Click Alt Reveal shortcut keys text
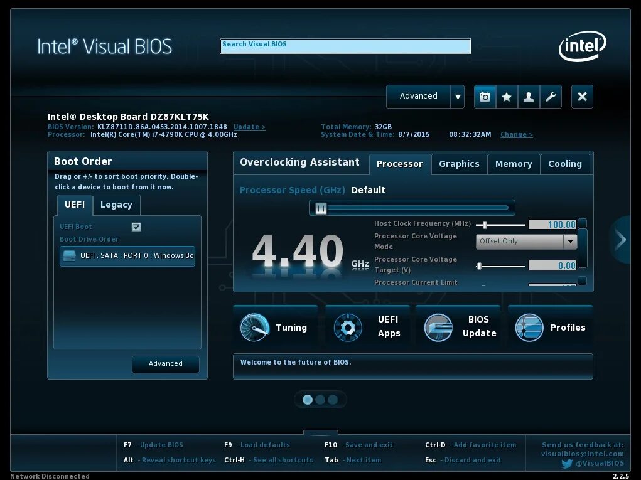 (x=170, y=461)
